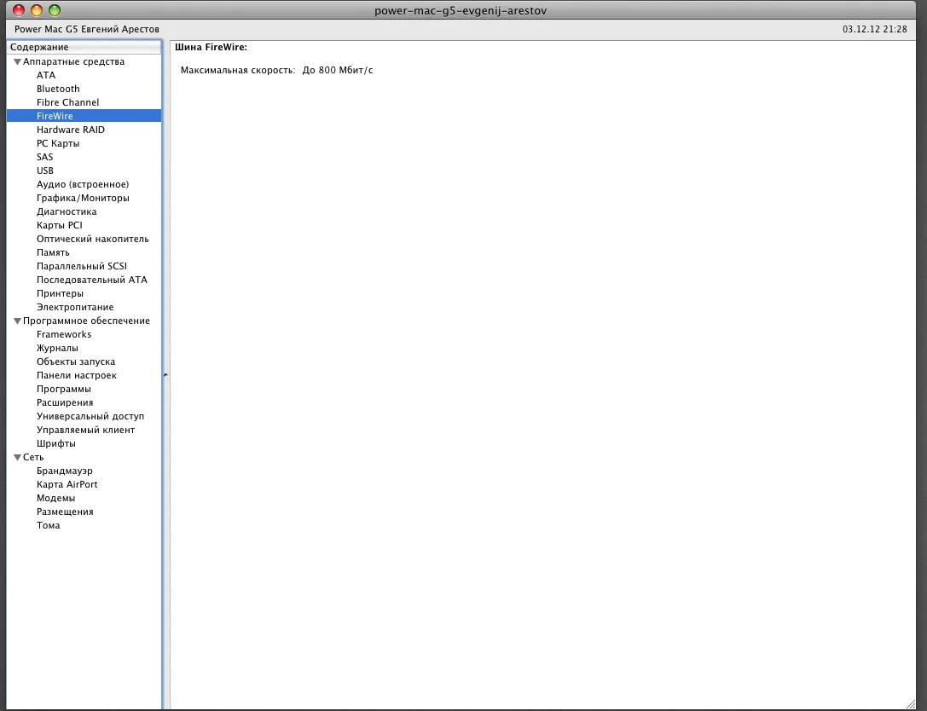Click the Максимальная скорость label
927x711 pixels.
click(238, 70)
